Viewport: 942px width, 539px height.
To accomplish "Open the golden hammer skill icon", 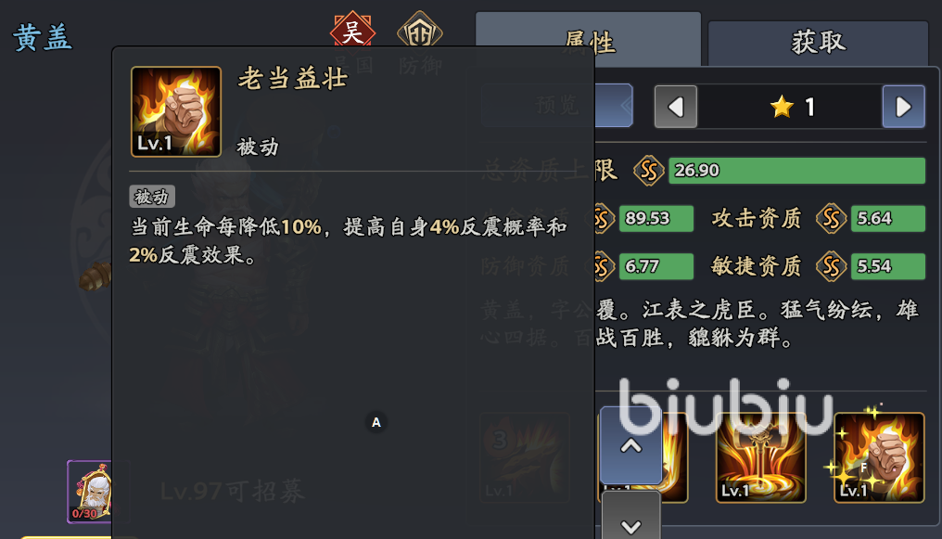I will [760, 457].
